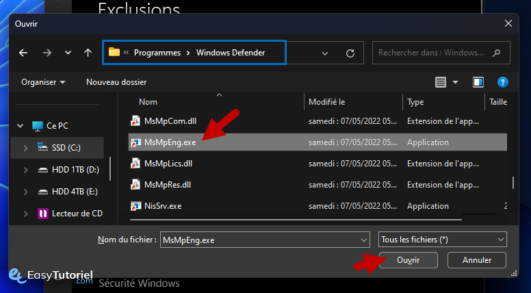Select the MsMpLics.dll file
The width and height of the screenshot is (531, 293).
tap(168, 163)
